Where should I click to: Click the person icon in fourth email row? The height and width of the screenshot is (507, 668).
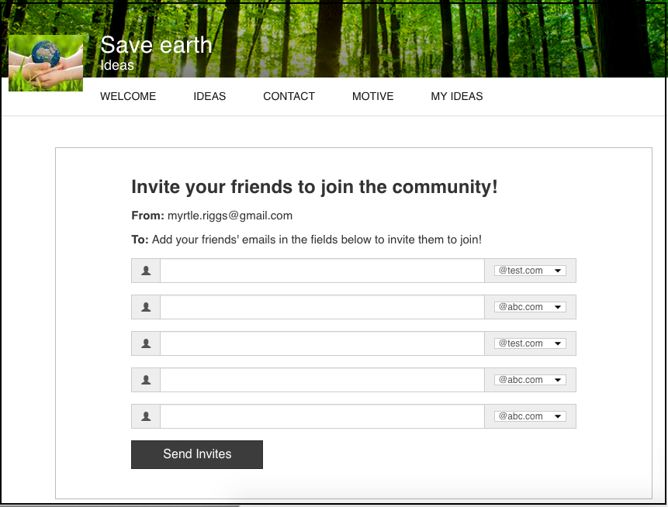(x=146, y=380)
